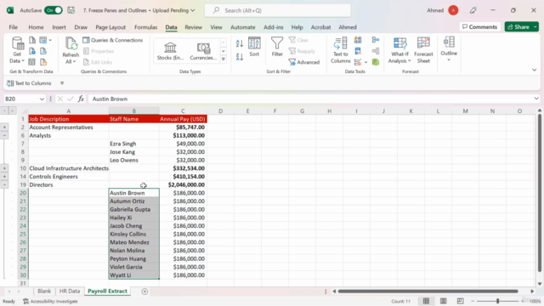The width and height of the screenshot is (544, 306).
Task: Toggle the AutoSave switch off
Action: coord(54,10)
